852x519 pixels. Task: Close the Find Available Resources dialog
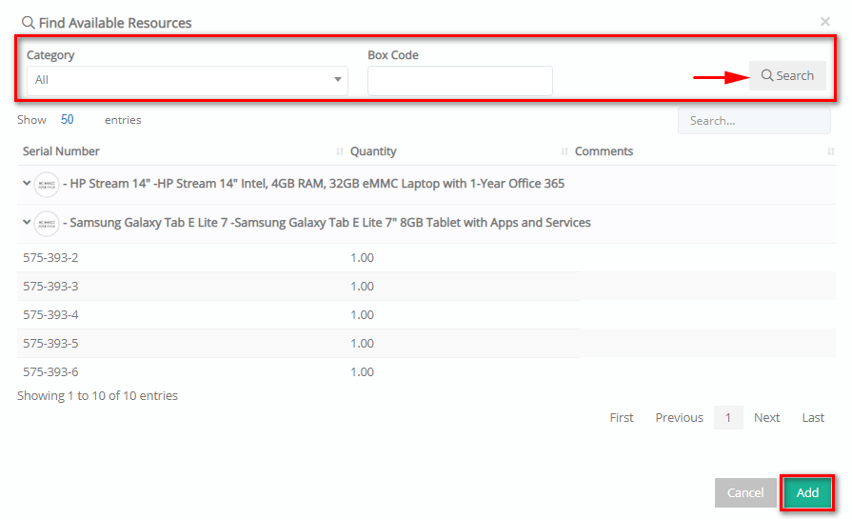pyautogui.click(x=824, y=22)
